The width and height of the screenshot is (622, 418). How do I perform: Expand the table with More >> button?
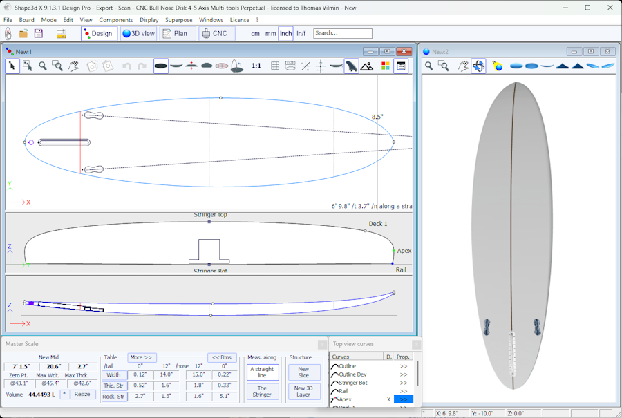point(141,357)
